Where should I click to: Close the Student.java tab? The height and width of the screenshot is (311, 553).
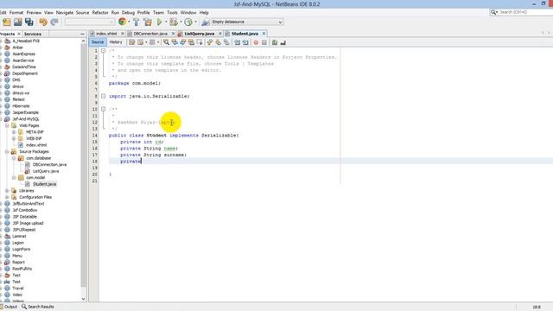pos(264,34)
